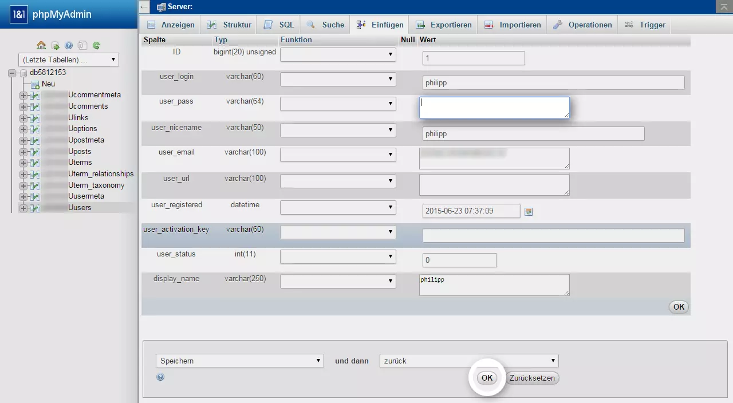Viewport: 733px width, 403px height.
Task: Click OK button below display_name row
Action: click(x=679, y=307)
